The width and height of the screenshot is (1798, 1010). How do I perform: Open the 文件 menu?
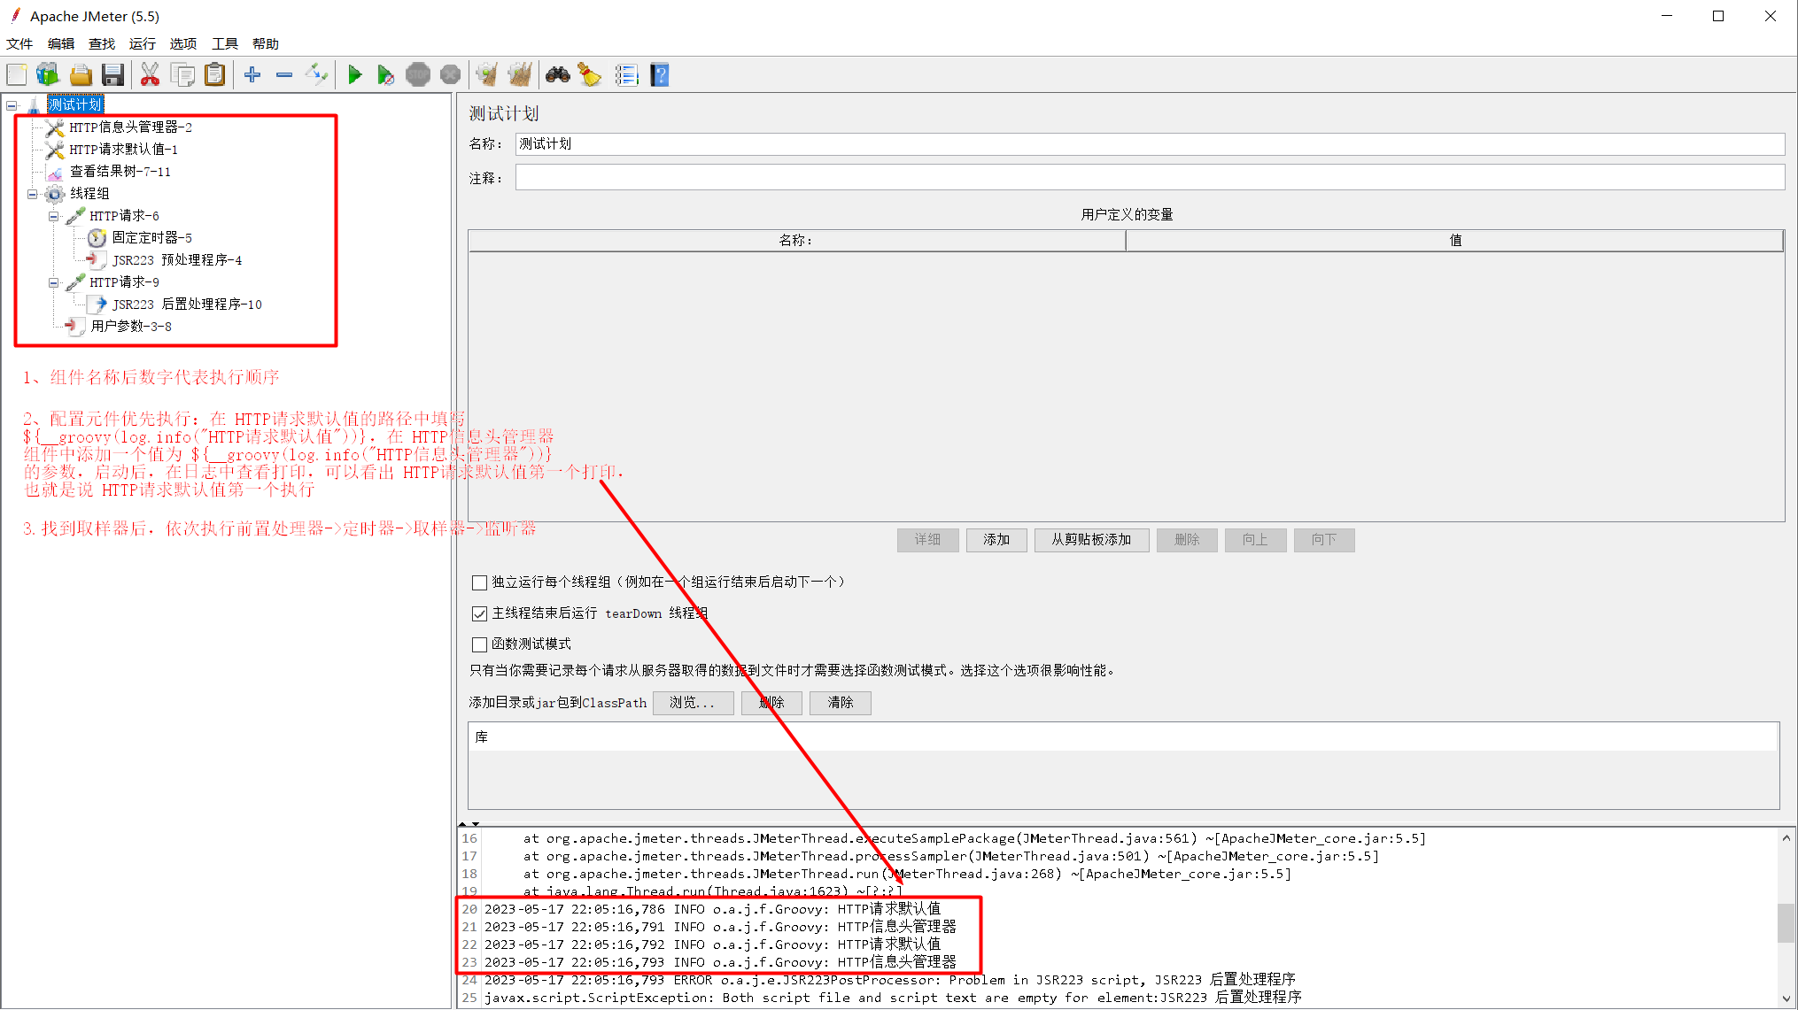[x=19, y=43]
